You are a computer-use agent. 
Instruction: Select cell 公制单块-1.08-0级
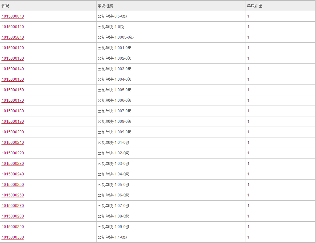tap(171, 216)
